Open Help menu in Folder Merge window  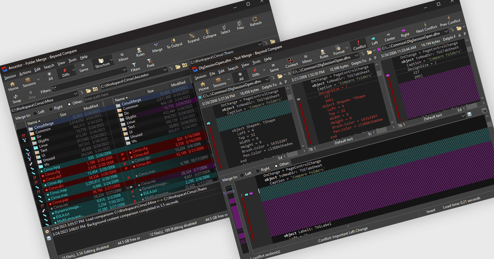[84, 57]
